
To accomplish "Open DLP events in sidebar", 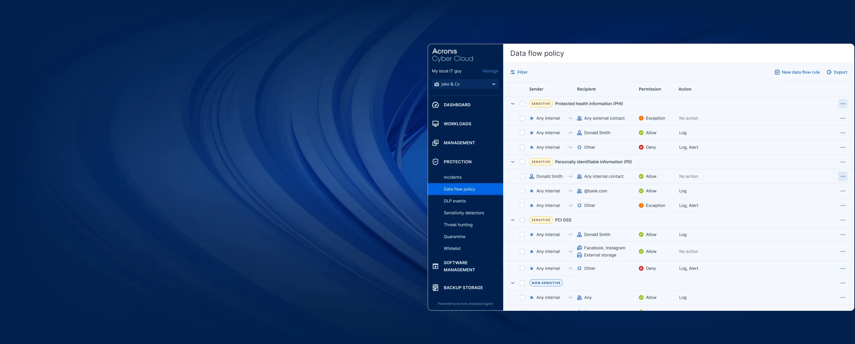I will pyautogui.click(x=455, y=201).
